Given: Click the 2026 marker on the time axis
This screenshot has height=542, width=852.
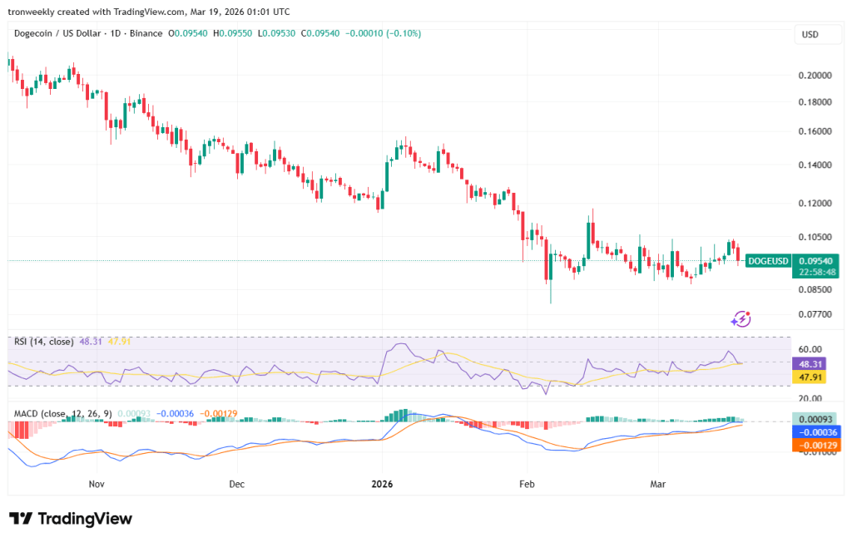Looking at the screenshot, I should (x=382, y=483).
